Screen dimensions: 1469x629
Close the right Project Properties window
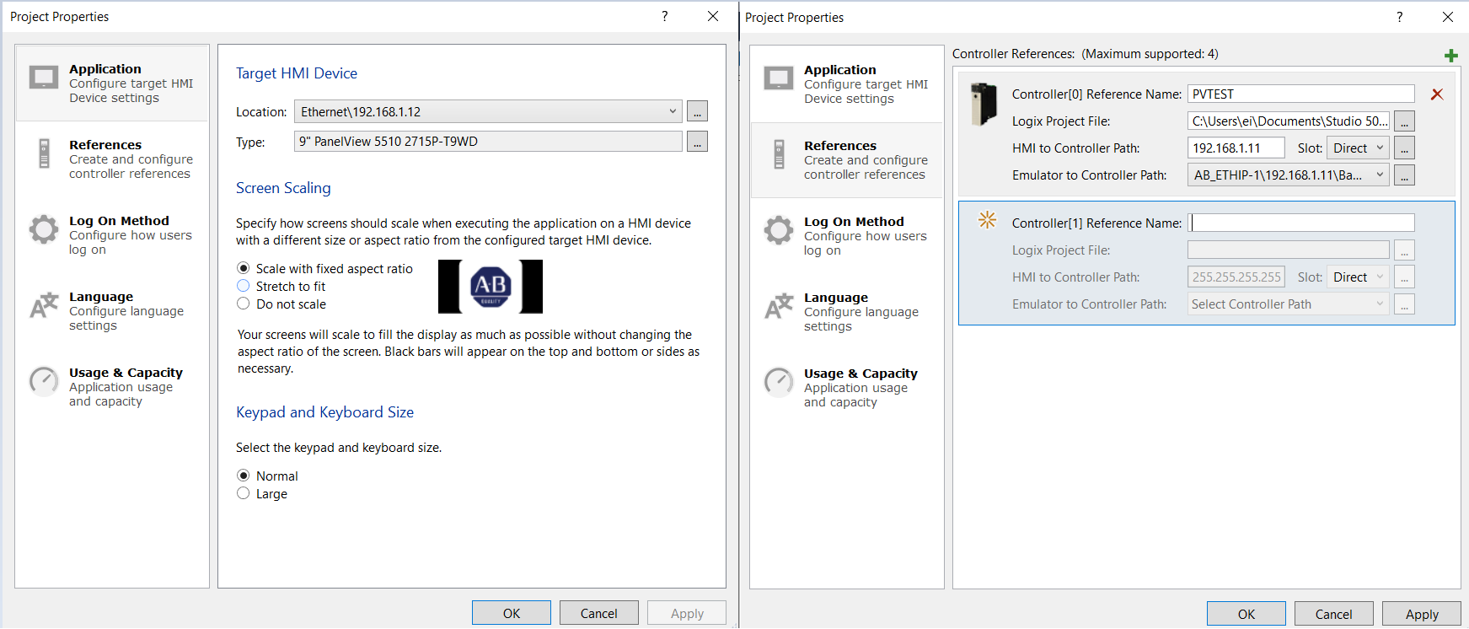coord(1448,17)
